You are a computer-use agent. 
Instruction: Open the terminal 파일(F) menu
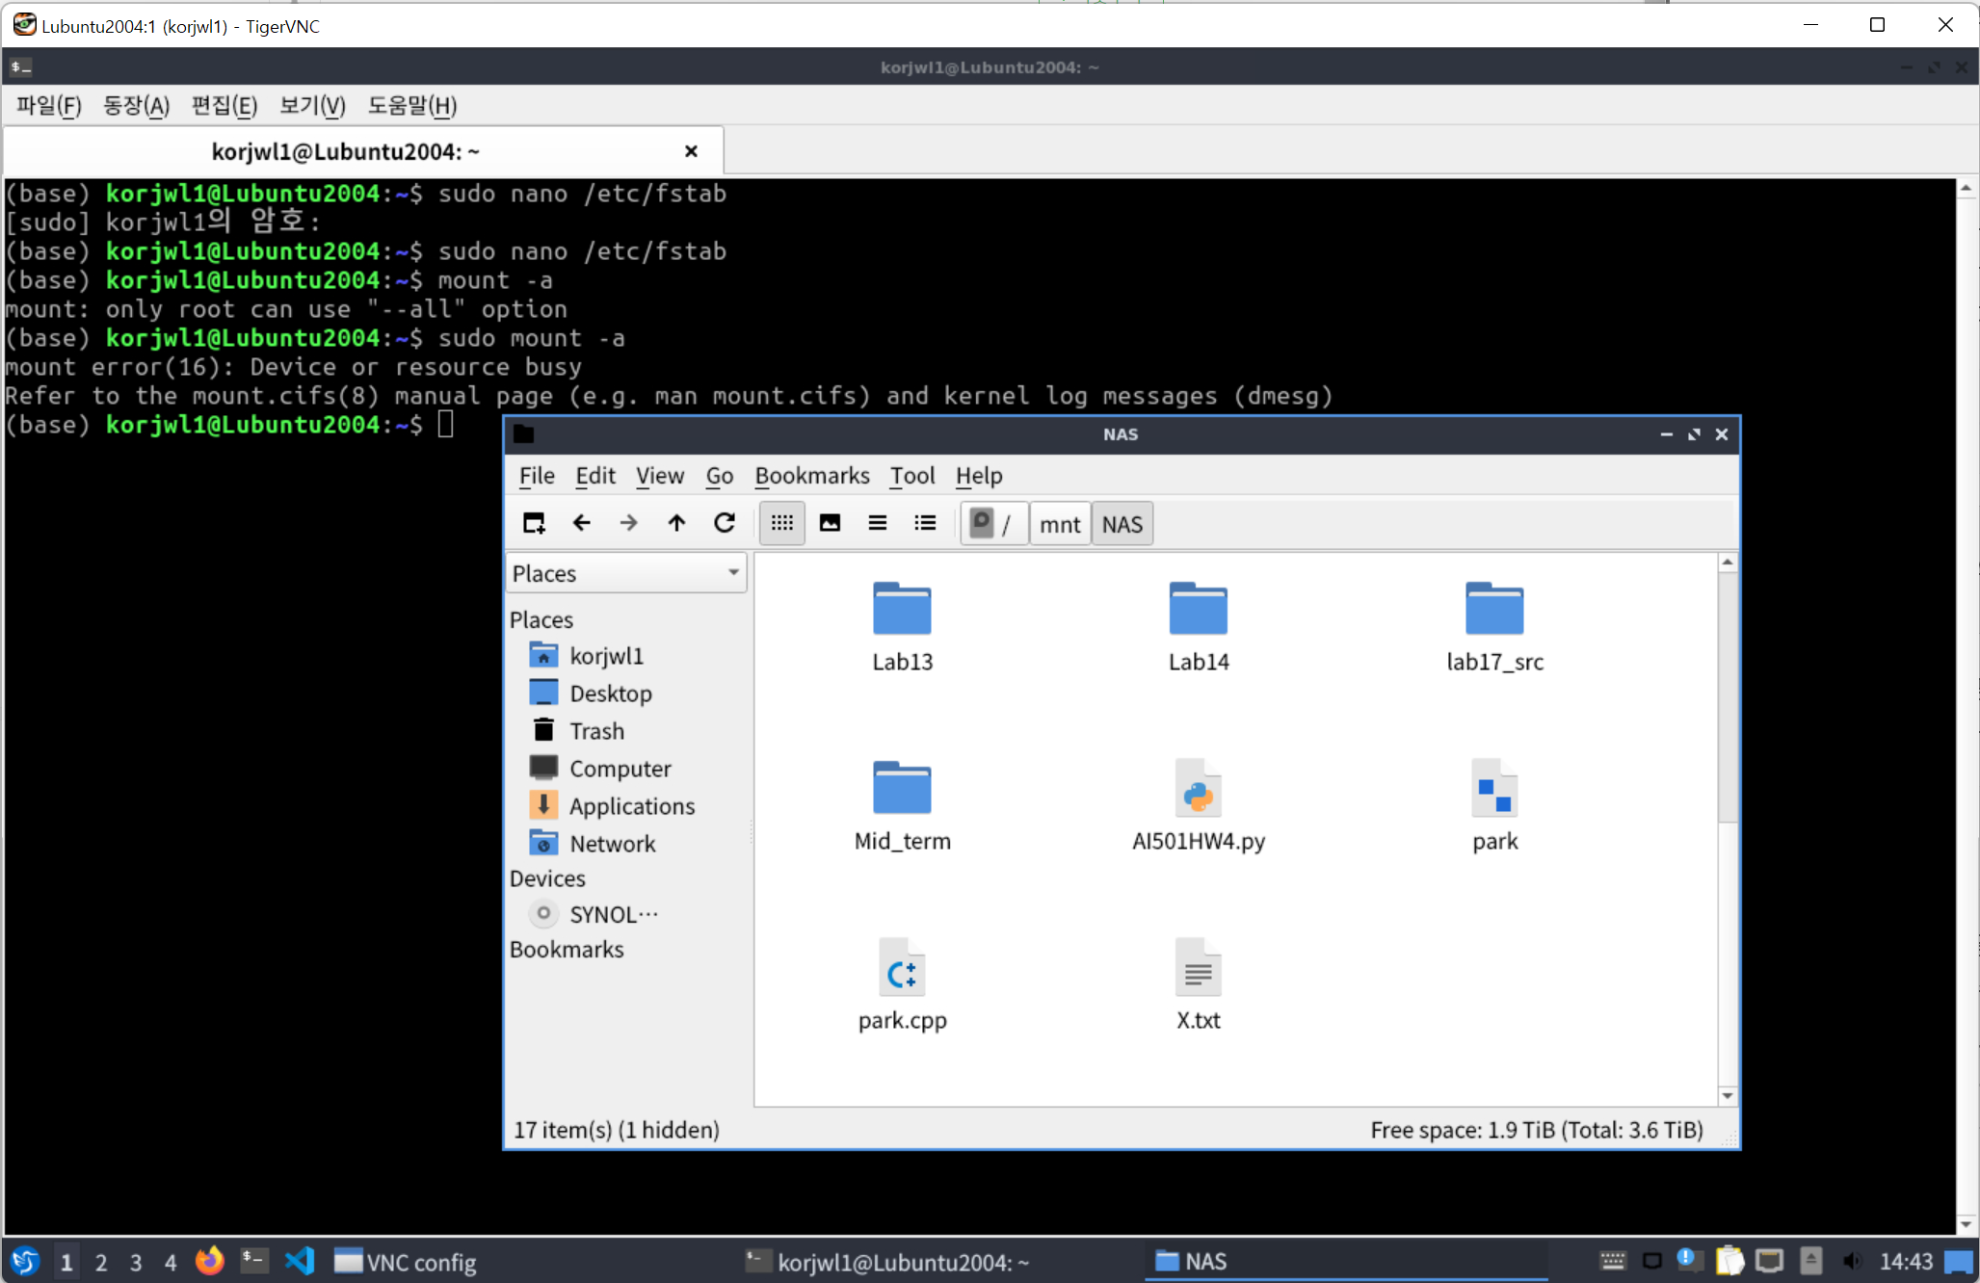tap(49, 105)
